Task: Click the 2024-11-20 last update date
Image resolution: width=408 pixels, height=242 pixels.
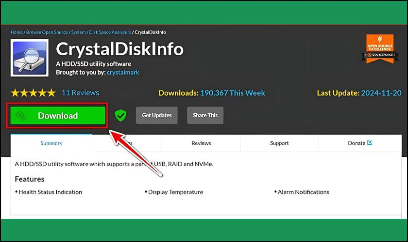Action: click(381, 93)
